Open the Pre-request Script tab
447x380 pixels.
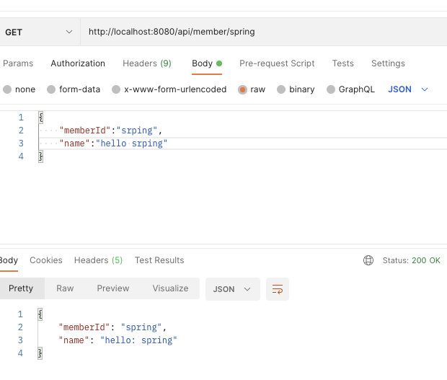click(277, 63)
